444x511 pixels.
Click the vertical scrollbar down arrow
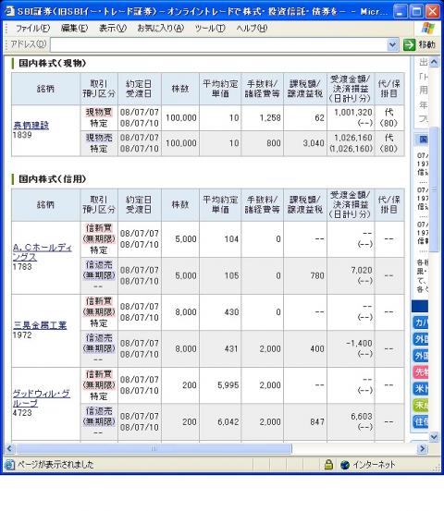434,436
